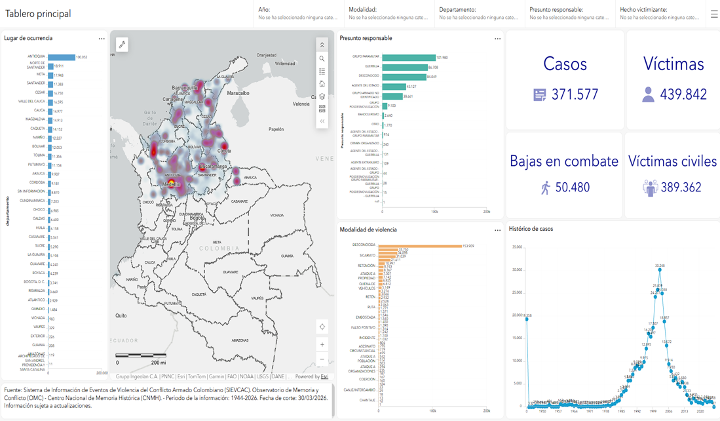Viewport: 720px width, 421px height.
Task: Select the AGENTE DEL ESTADO 45.127 bar
Action: point(394,87)
